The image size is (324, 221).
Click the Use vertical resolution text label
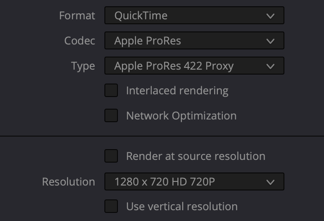pyautogui.click(x=182, y=206)
